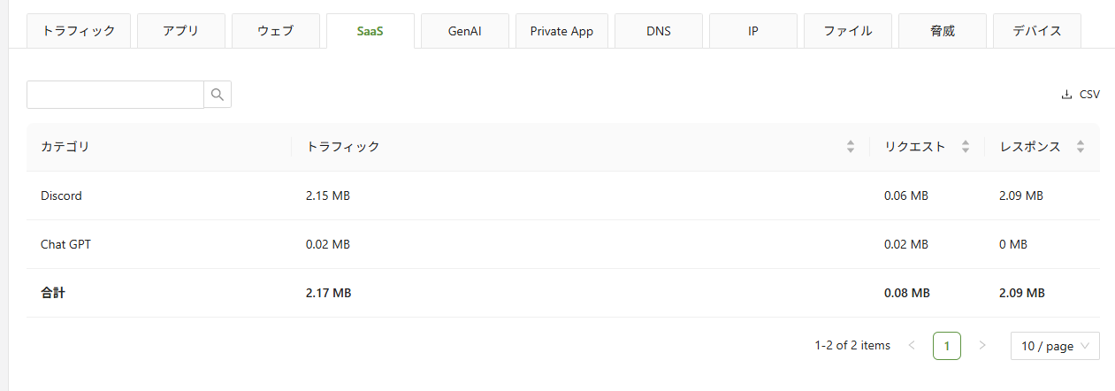Screen dimensions: 1115x391
Task: Switch to the GenAI tab
Action: coord(464,31)
